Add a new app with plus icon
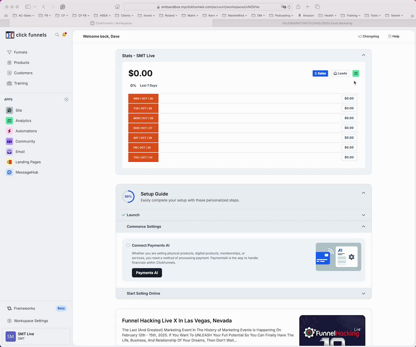Image resolution: width=416 pixels, height=347 pixels. (x=66, y=100)
